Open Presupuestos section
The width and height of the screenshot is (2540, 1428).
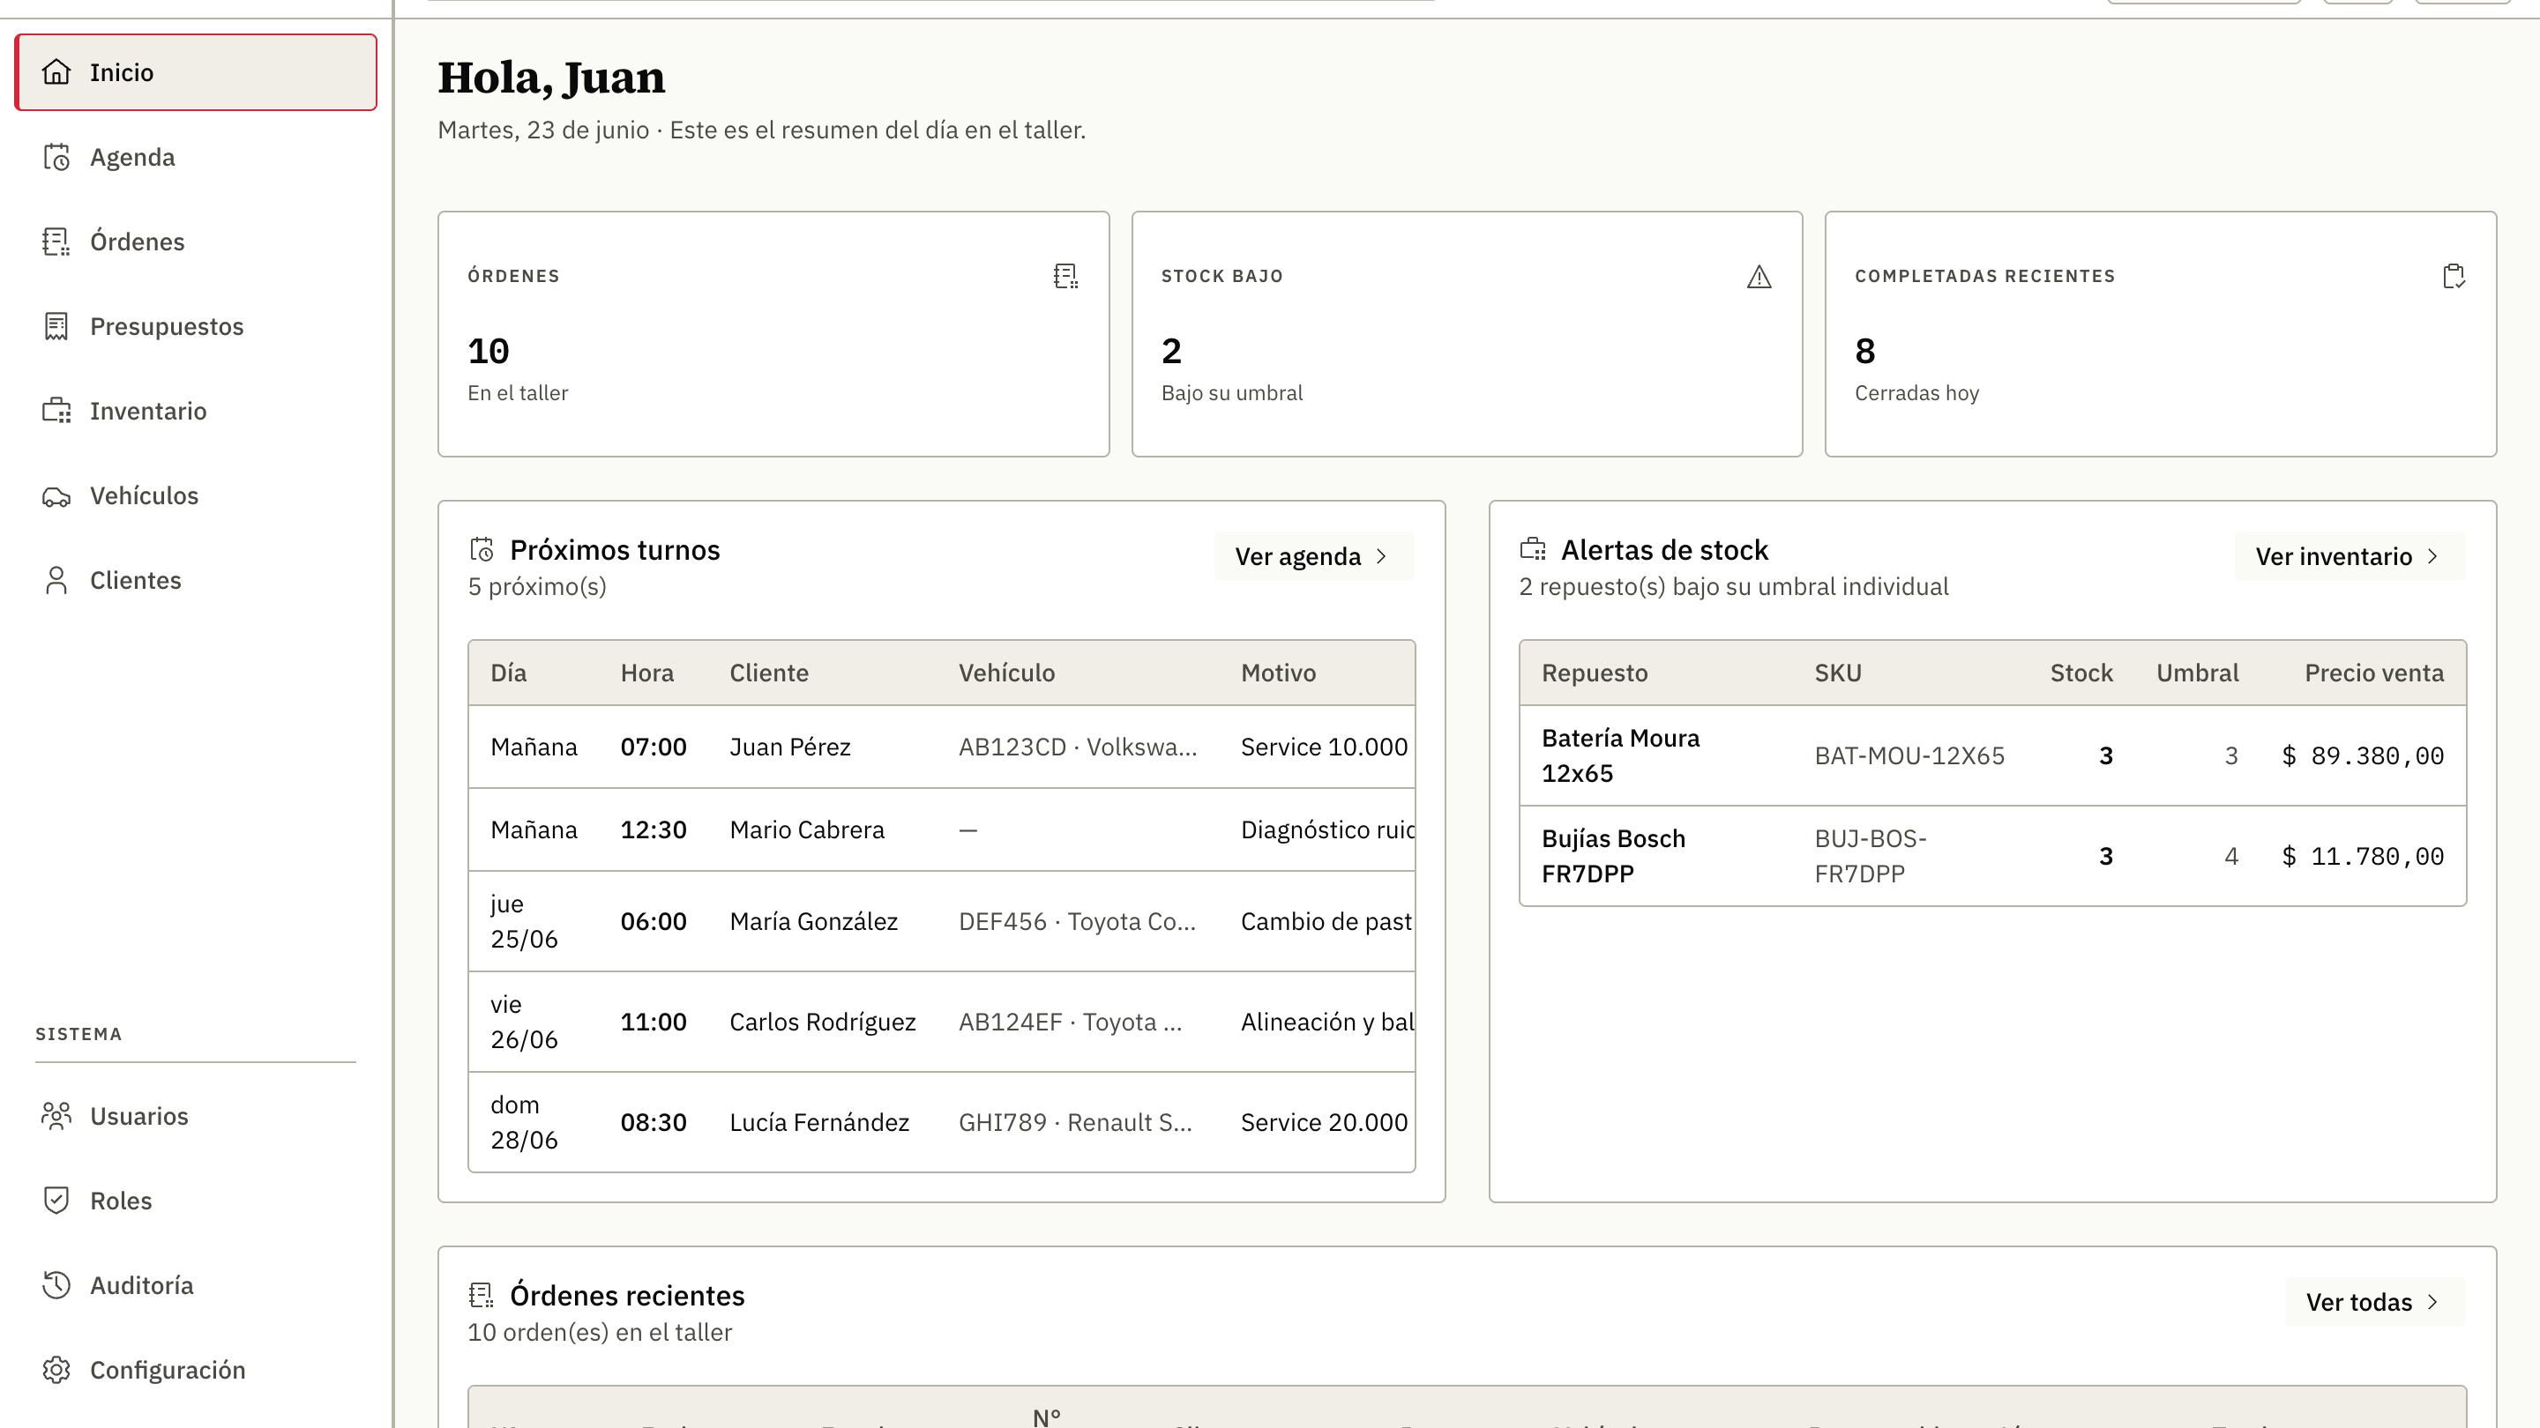pyautogui.click(x=195, y=326)
